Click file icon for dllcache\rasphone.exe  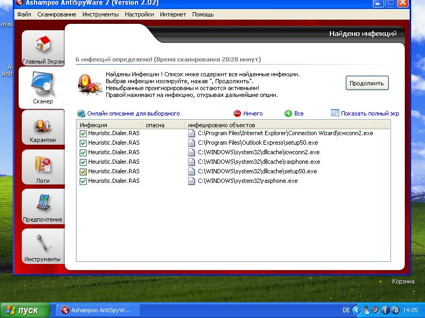[x=192, y=162]
